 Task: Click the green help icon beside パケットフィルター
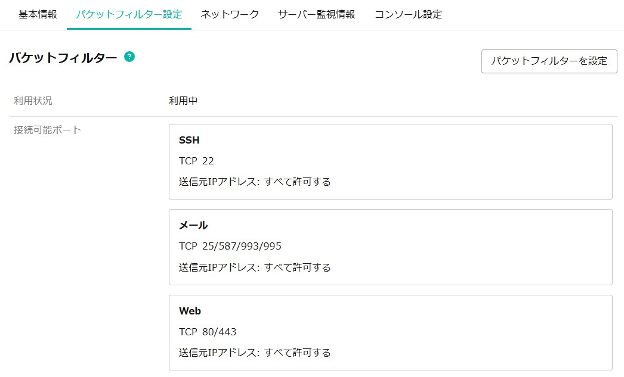[129, 57]
